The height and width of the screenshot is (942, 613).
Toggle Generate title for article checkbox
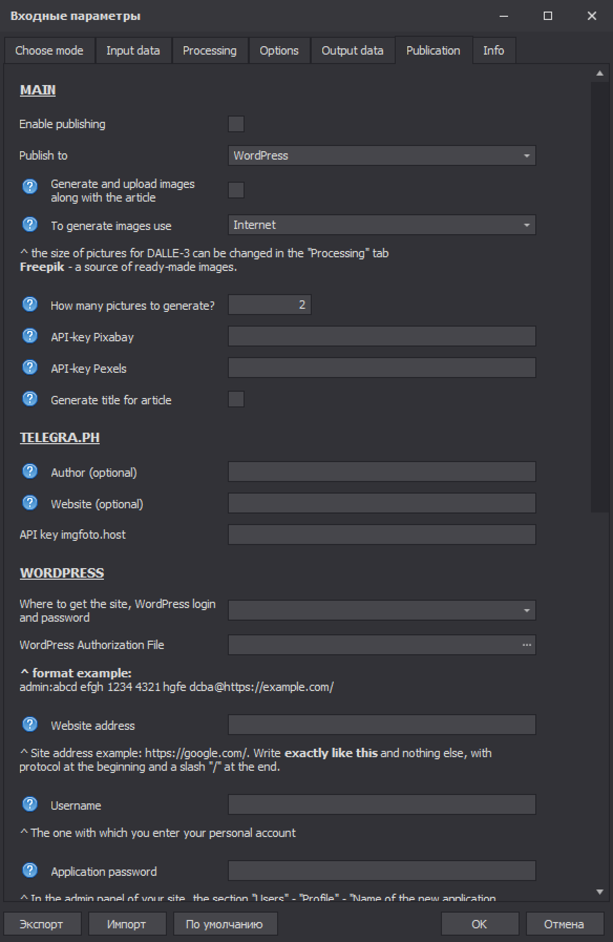coord(236,399)
